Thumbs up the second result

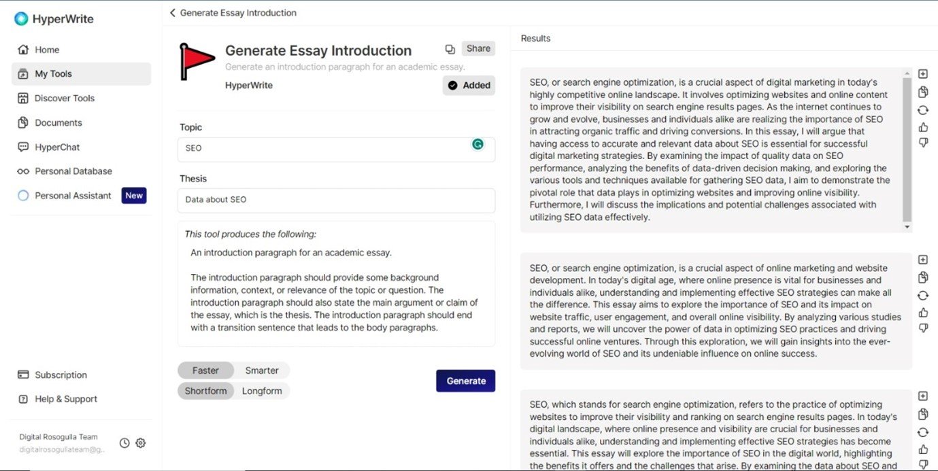tap(923, 313)
